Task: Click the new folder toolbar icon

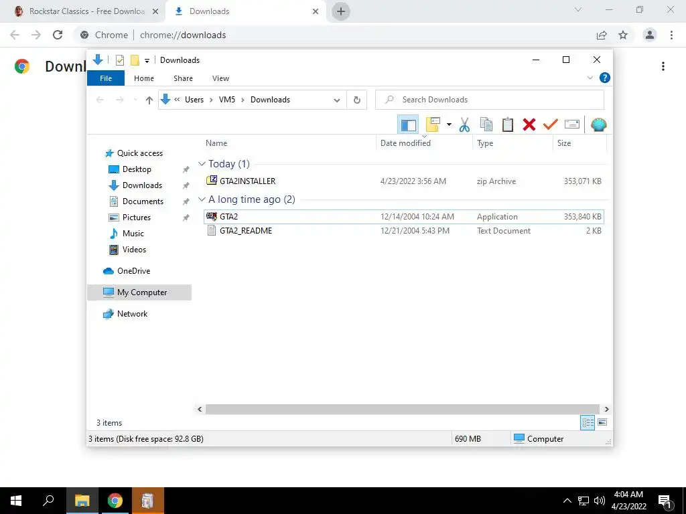Action: click(x=433, y=125)
